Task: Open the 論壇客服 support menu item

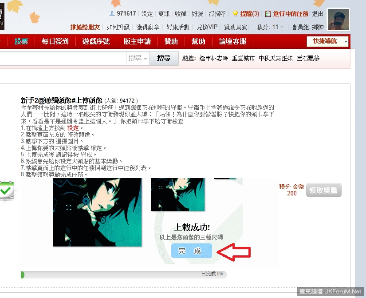Action: 233,41
